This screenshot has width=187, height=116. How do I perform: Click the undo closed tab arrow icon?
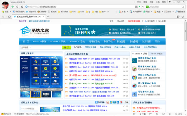pos(182,17)
